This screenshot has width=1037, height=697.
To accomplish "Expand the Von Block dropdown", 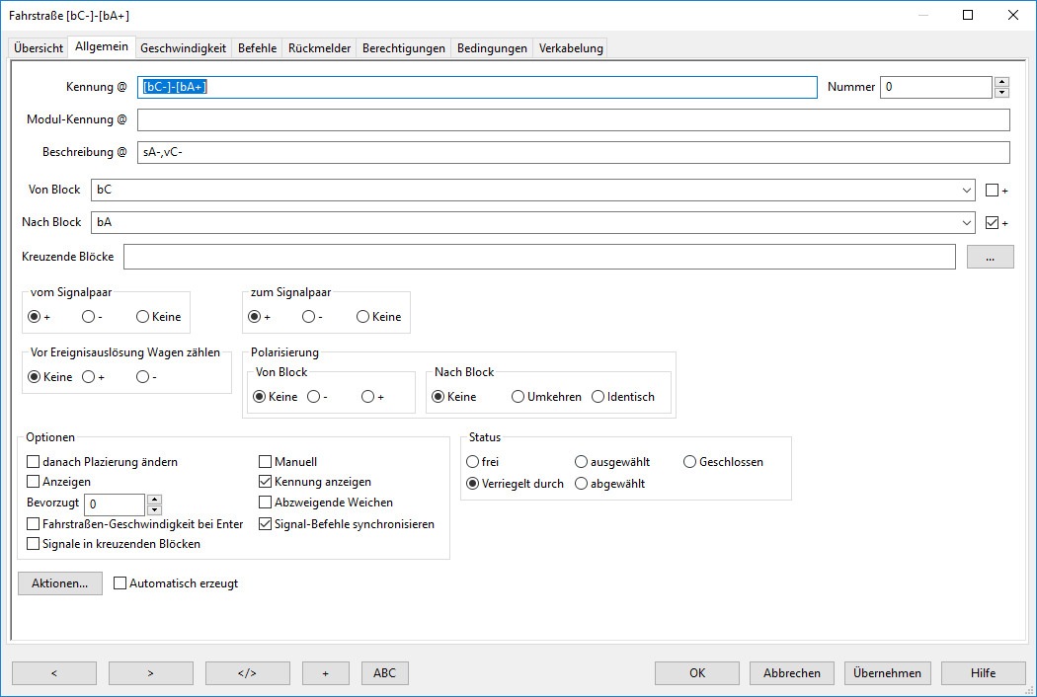I will [966, 190].
